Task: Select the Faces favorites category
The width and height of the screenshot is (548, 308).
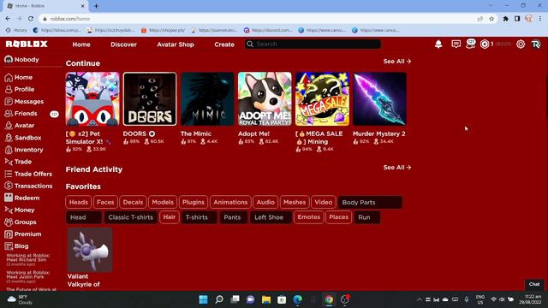Action: [x=105, y=202]
